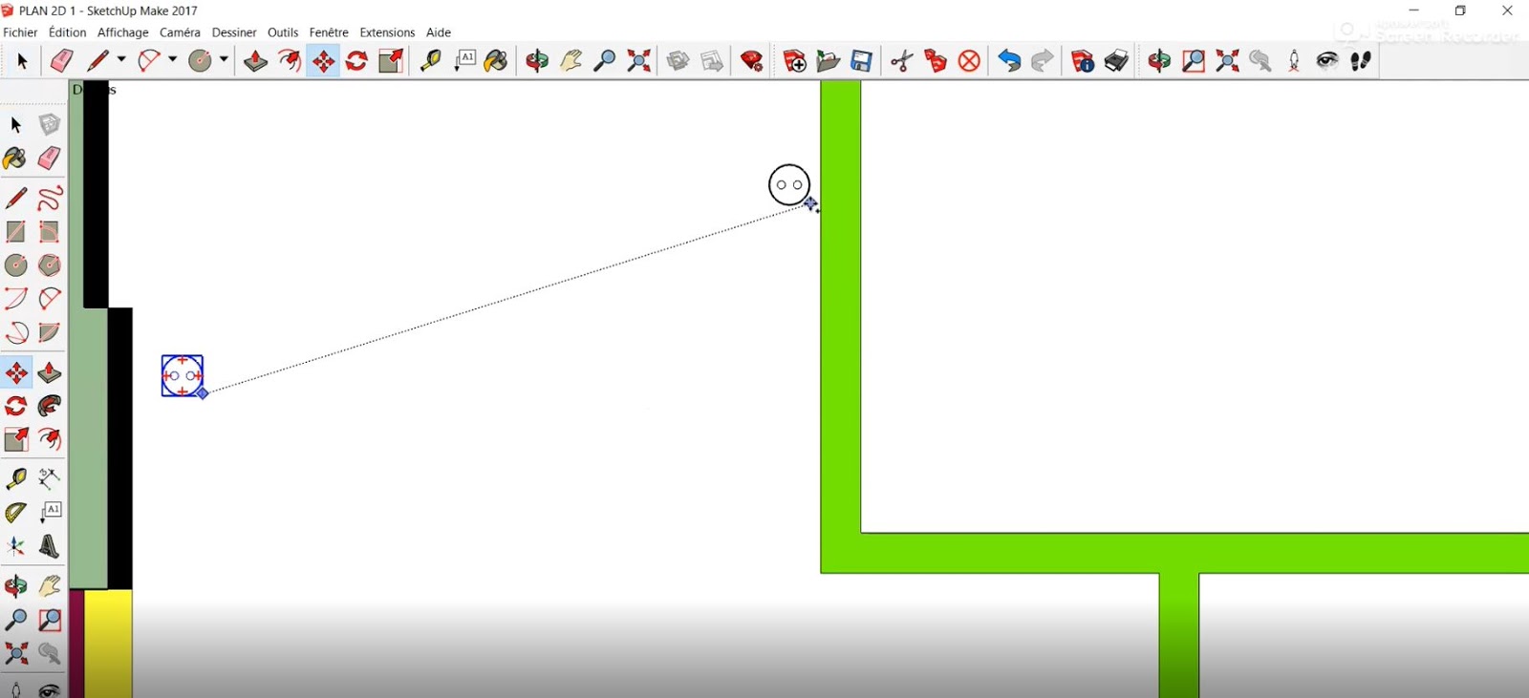Click Offset tool in top toolbar
The width and height of the screenshot is (1529, 698).
[290, 61]
